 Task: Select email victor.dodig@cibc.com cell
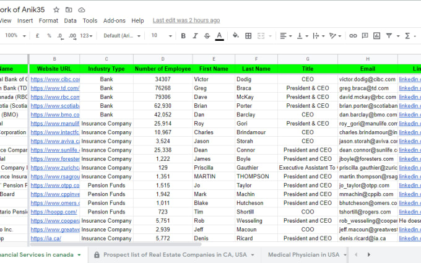click(x=367, y=79)
